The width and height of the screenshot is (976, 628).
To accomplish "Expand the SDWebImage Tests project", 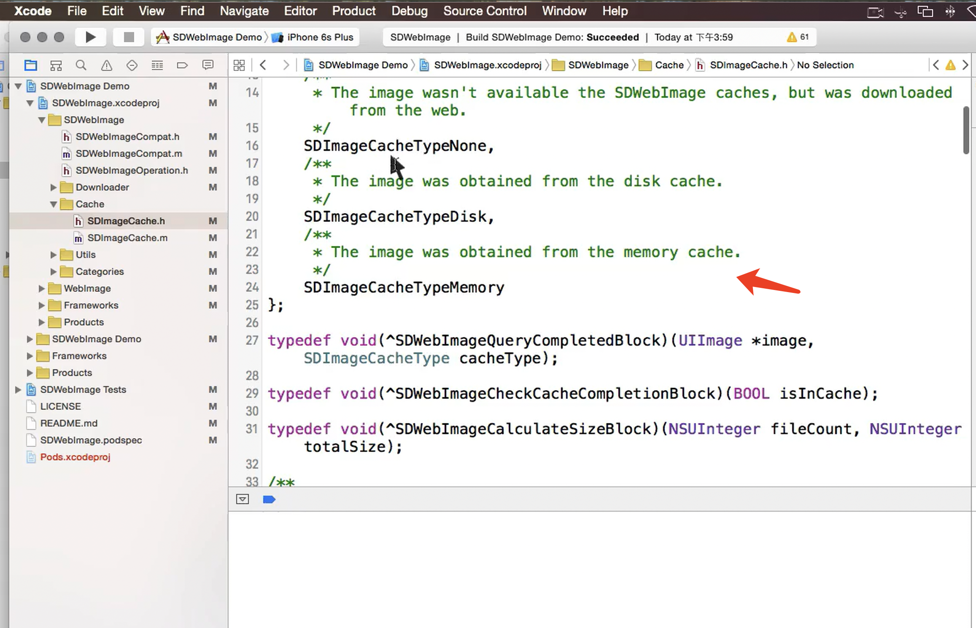I will 18,390.
